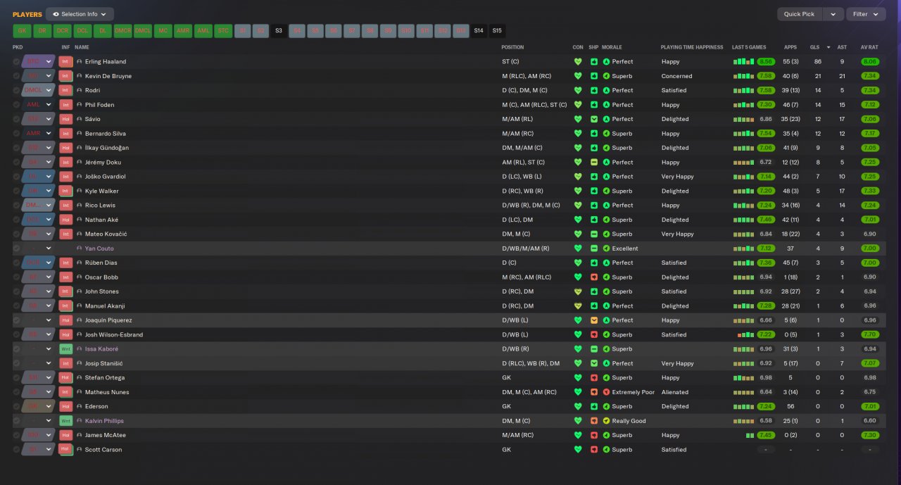The image size is (901, 485).
Task: Click Rodri's Perfect morale icon
Action: (607, 90)
